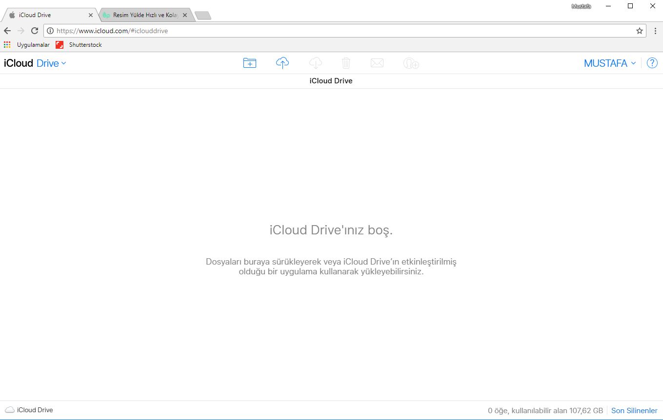Open the help question mark icon
This screenshot has width=663, height=420.
tap(652, 63)
